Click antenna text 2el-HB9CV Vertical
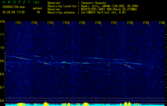The width and height of the screenshot is (167, 106). (x=103, y=12)
